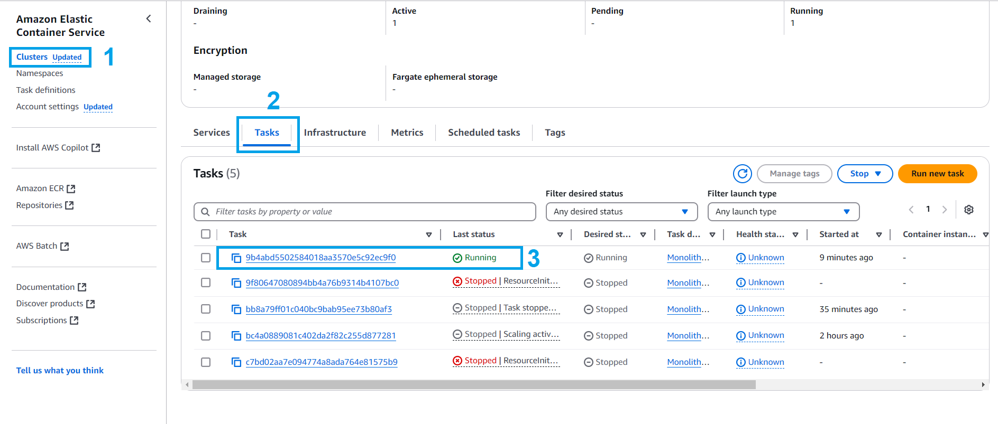
Task: Click copy icon for task bc4a0889081c402da2f82c255d877281
Action: [x=236, y=336]
